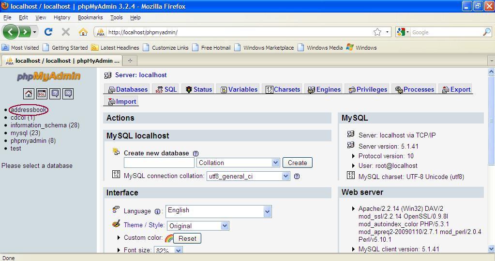Switch to the Processes tab

click(x=415, y=89)
